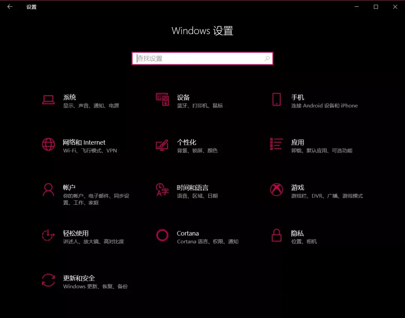
Task: Open the 手机 settings title
Action: click(297, 97)
